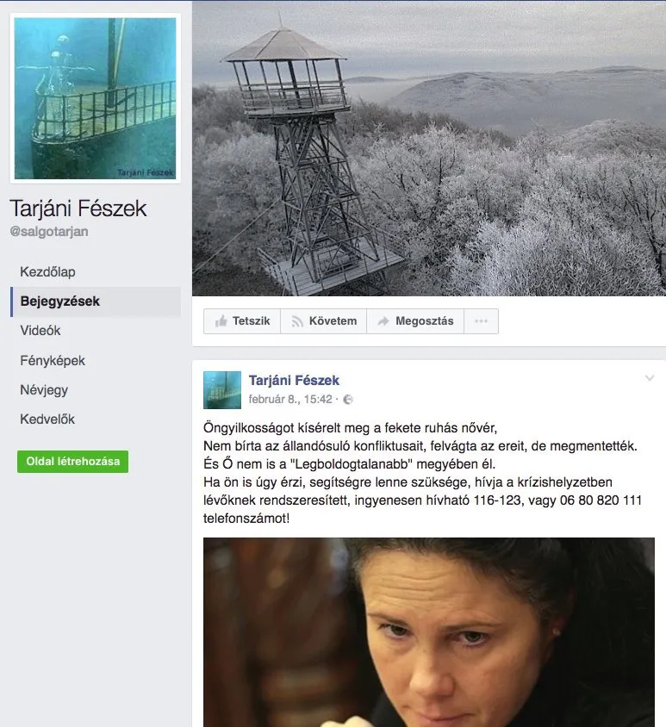Open the three-dots more options button
The image size is (666, 727).
point(481,320)
